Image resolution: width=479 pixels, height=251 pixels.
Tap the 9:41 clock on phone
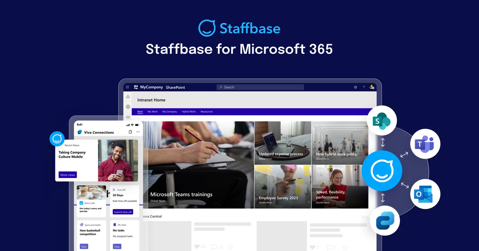pos(80,124)
